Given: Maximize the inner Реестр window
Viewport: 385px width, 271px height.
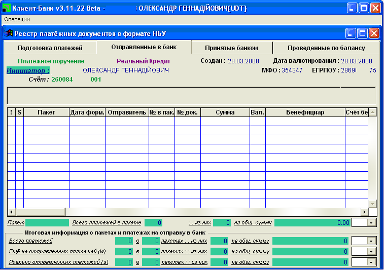Looking at the screenshot, I should (362, 33).
